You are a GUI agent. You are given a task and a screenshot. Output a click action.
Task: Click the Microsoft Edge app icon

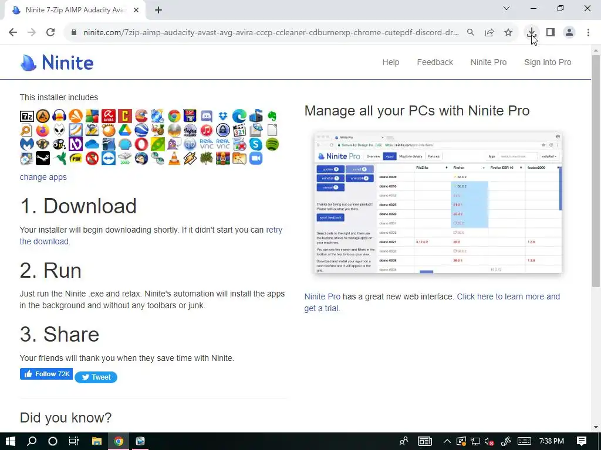point(239,116)
